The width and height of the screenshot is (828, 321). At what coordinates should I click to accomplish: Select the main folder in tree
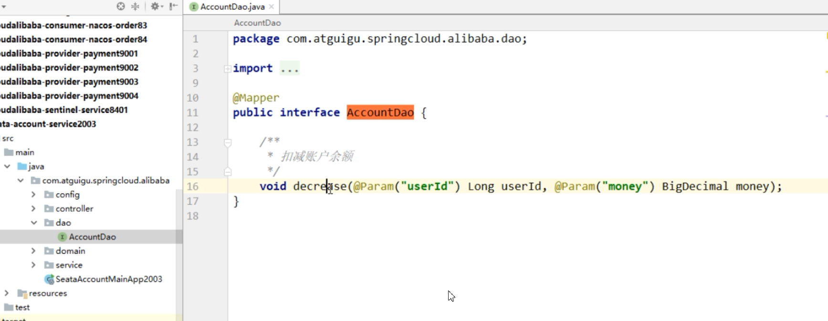pyautogui.click(x=25, y=152)
